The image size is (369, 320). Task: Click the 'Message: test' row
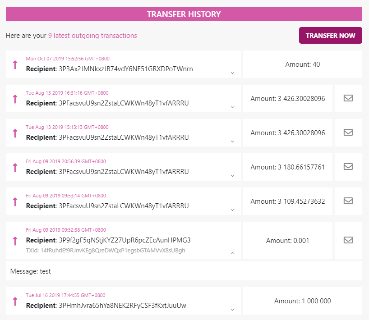pos(184,272)
